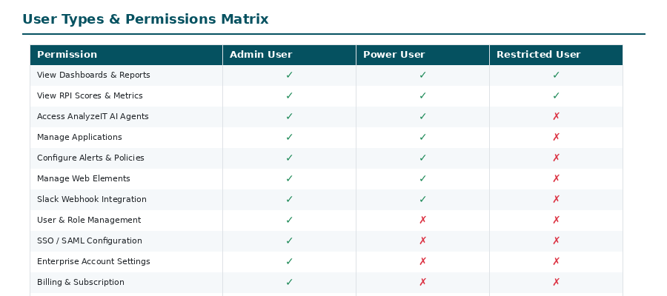The height and width of the screenshot is (296, 667).
Task: Select the "Billing & Subscription" row label
Action: (80, 282)
